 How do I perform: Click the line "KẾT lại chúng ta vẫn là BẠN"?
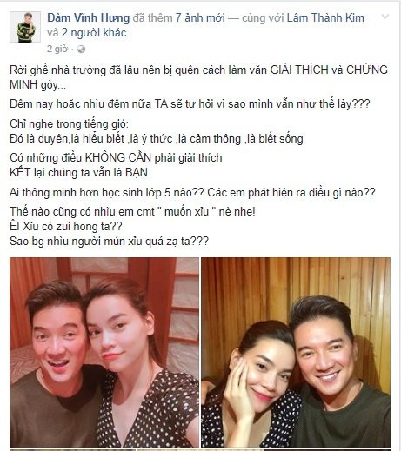(x=78, y=173)
